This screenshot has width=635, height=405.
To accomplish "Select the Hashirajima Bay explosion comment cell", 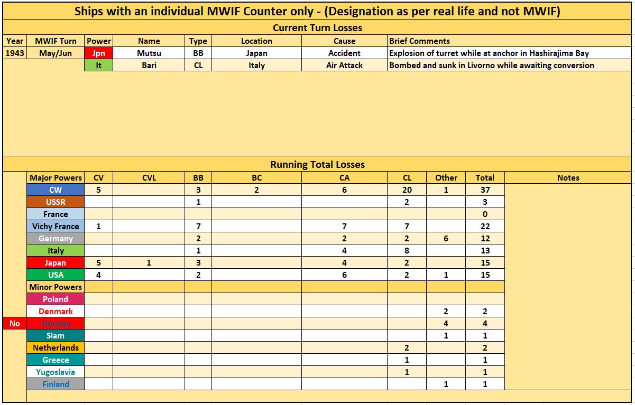I will pyautogui.click(x=509, y=53).
